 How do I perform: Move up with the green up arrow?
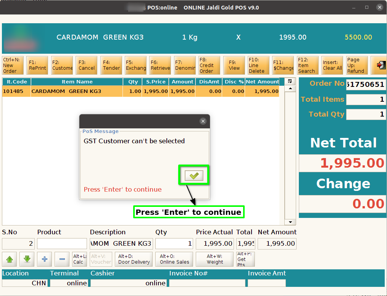10,259
